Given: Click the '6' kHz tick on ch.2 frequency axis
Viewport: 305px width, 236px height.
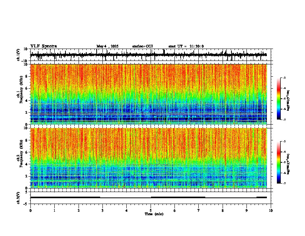Looking at the screenshot, I should pyautogui.click(x=27, y=152).
